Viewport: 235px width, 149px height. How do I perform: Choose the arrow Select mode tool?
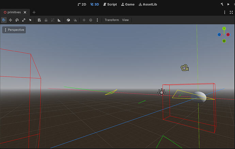(30, 20)
